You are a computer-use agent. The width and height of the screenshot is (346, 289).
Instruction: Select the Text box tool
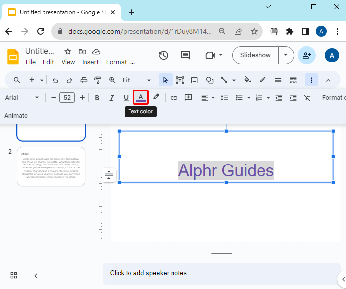180,80
